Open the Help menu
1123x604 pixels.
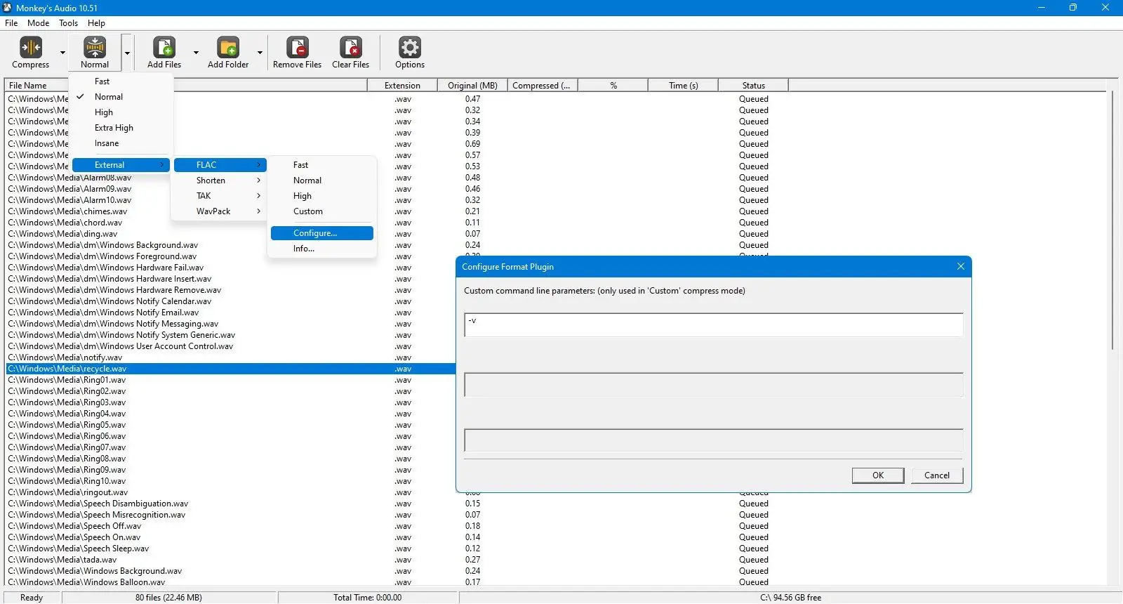point(96,23)
